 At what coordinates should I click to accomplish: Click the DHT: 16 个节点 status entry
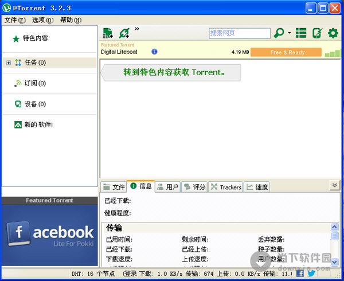pos(93,274)
